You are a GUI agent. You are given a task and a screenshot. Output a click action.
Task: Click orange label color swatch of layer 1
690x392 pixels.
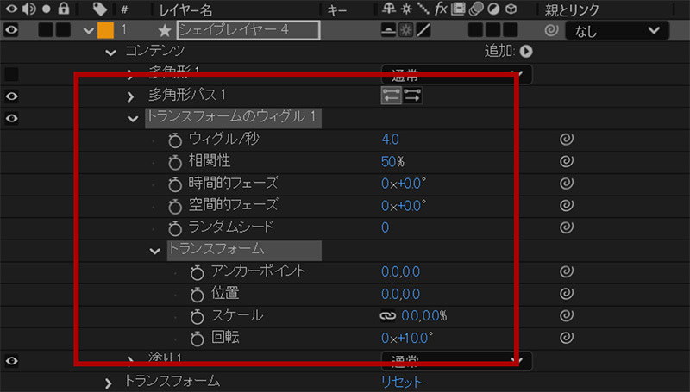coord(105,30)
